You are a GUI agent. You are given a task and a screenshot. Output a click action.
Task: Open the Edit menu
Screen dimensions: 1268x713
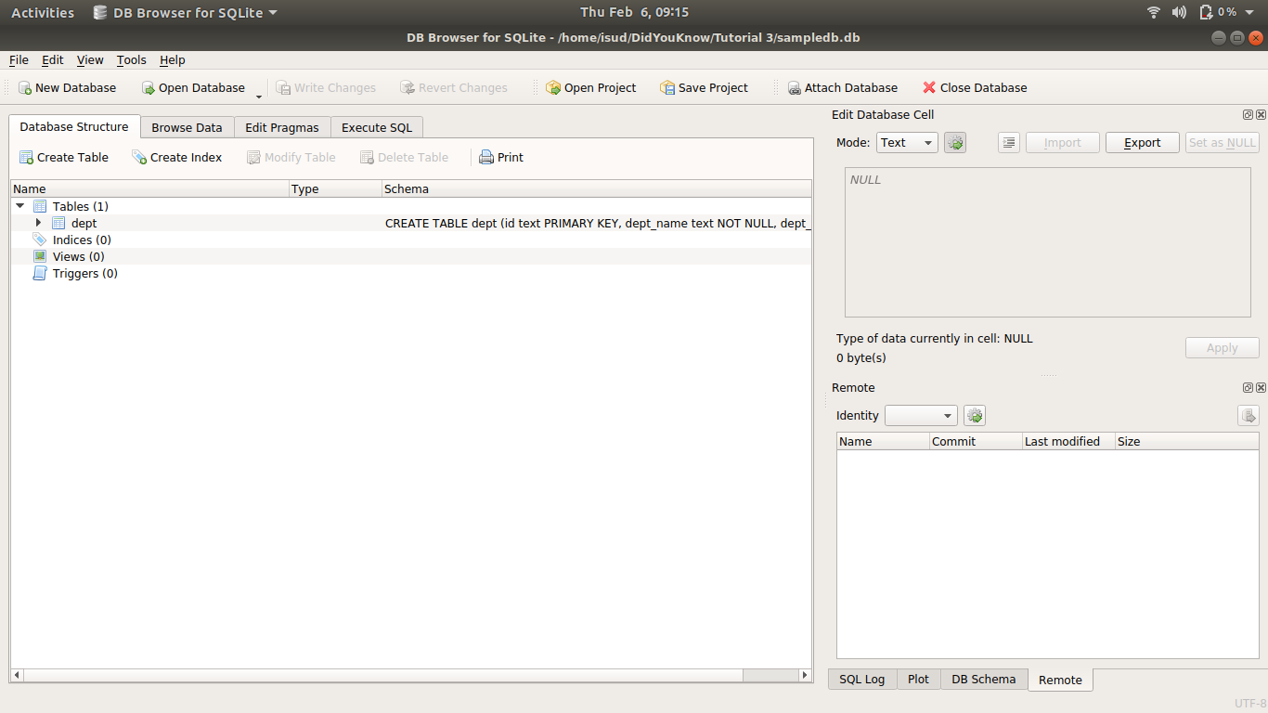point(53,60)
